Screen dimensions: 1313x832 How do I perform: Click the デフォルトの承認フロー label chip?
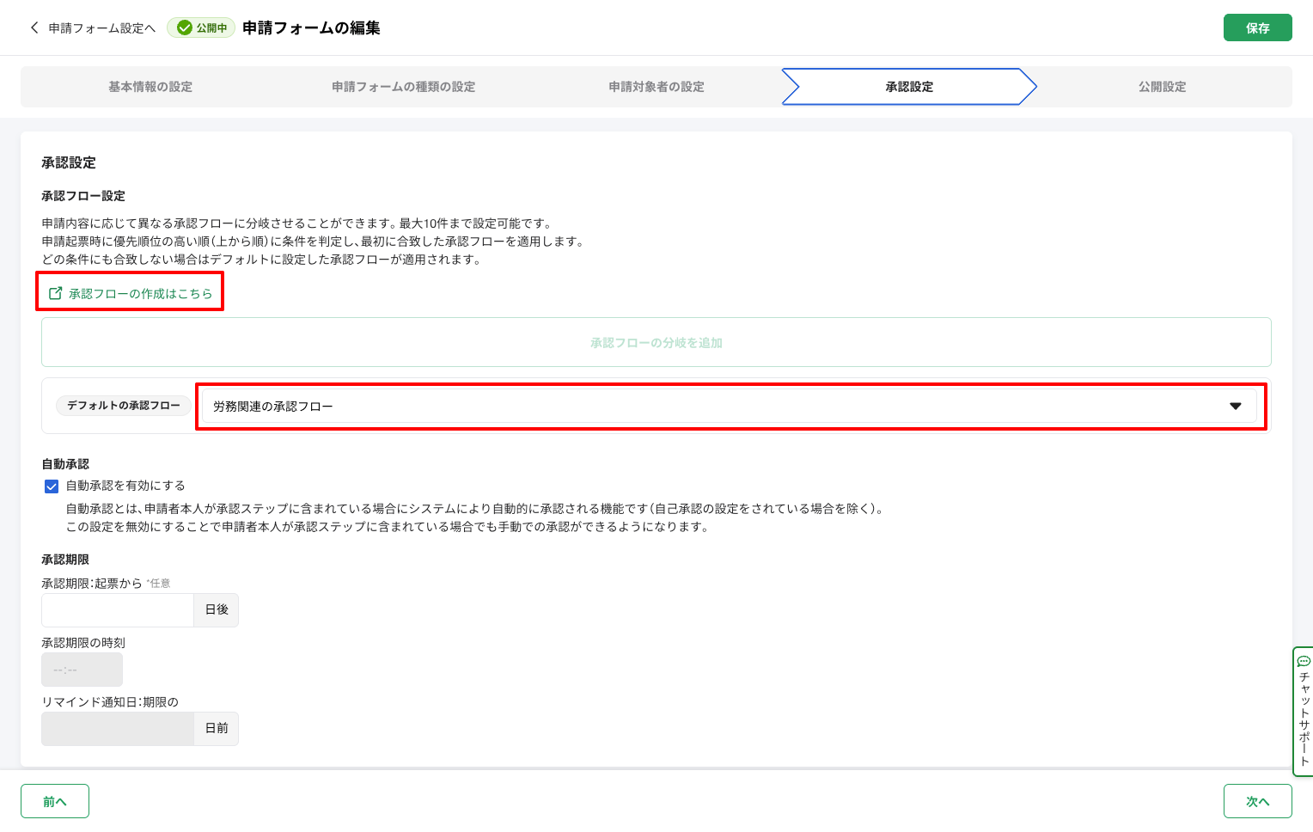[124, 406]
